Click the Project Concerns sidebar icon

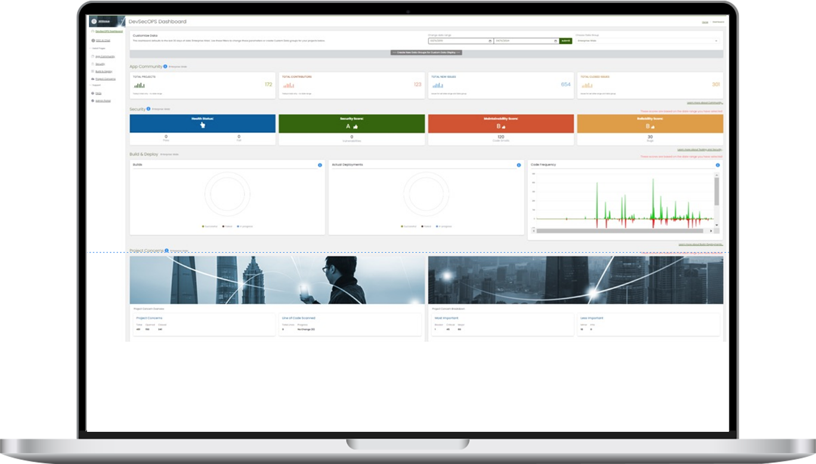(92, 79)
